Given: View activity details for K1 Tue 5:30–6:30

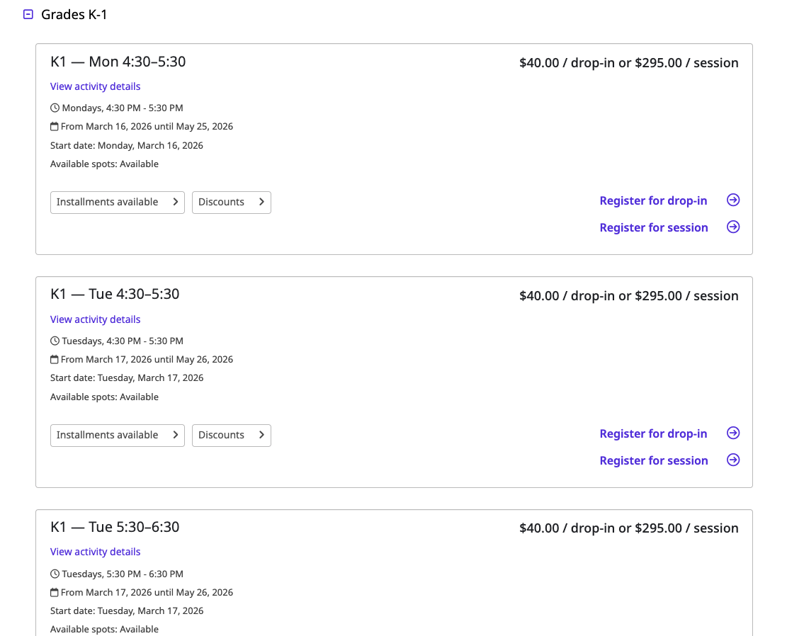Looking at the screenshot, I should [95, 552].
